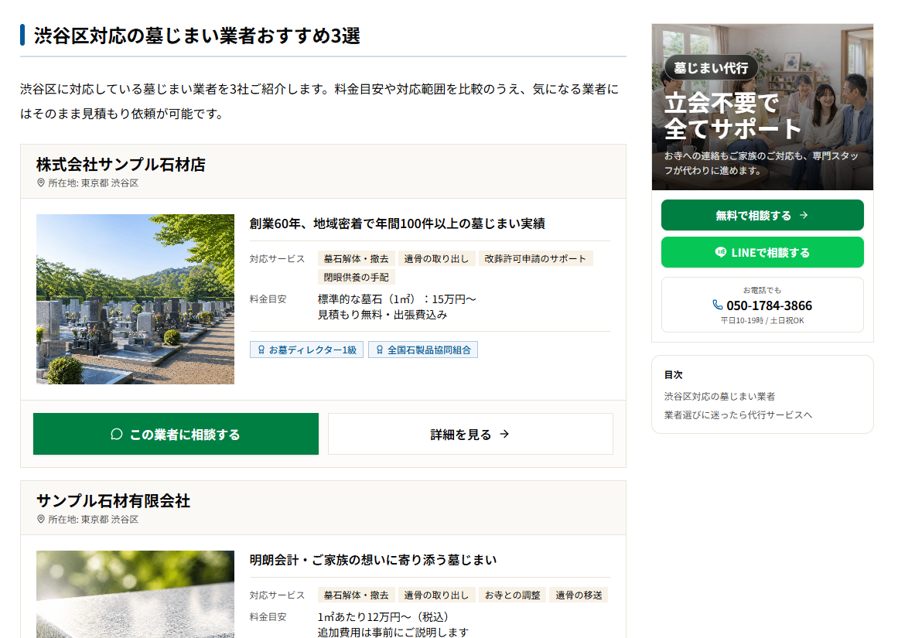Click the 閉眼供養の手配 service tag

(x=357, y=277)
